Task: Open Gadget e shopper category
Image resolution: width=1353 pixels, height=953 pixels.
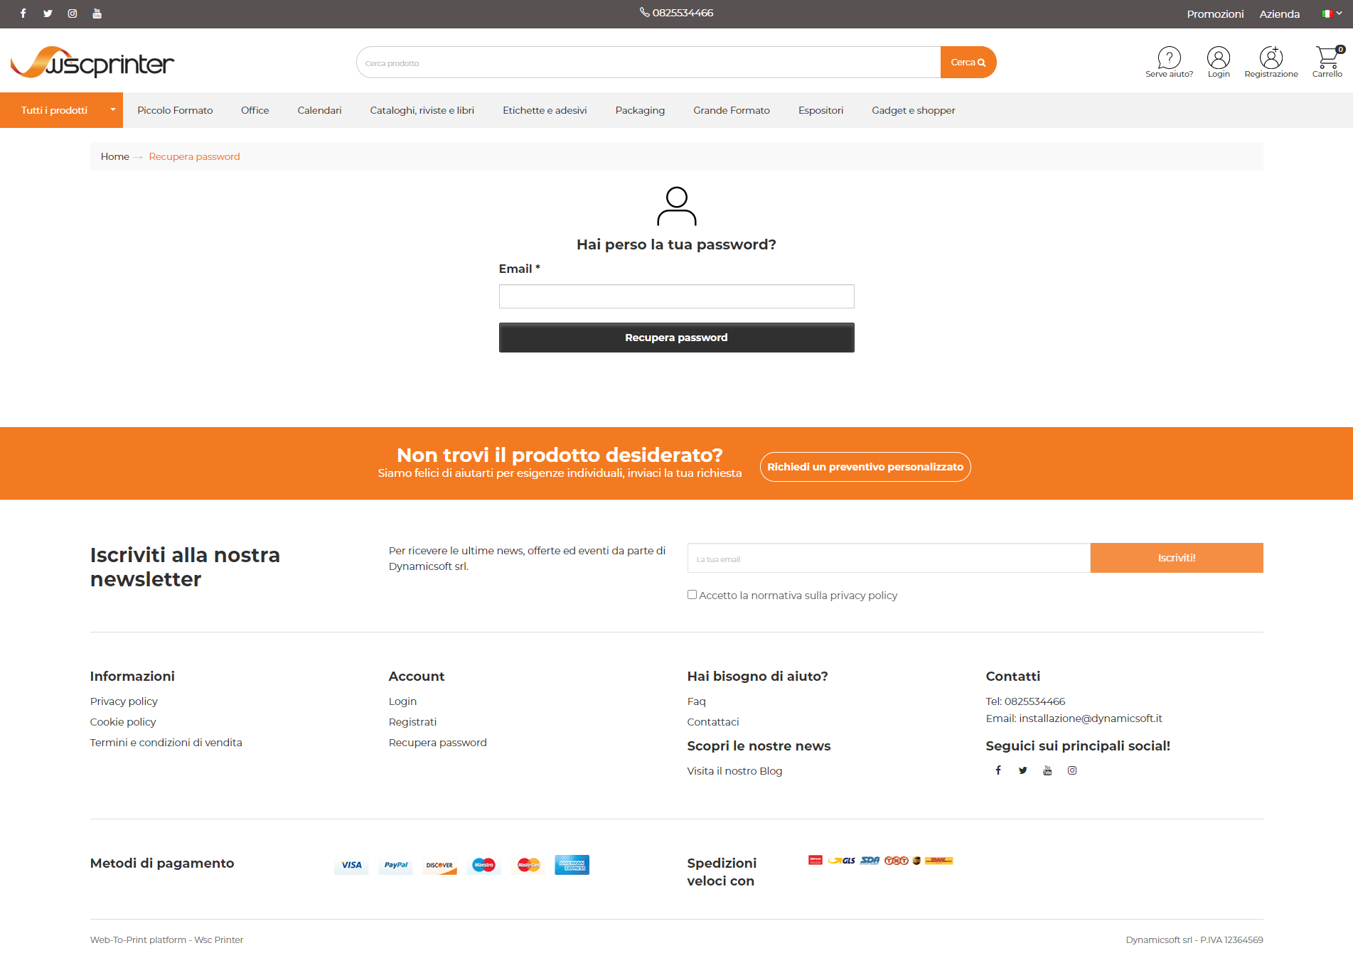Action: click(x=913, y=110)
